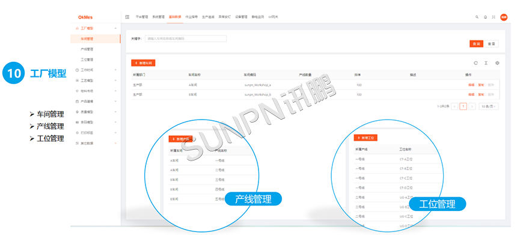Click the home icon beside 工厂模型

pyautogui.click(x=77, y=28)
